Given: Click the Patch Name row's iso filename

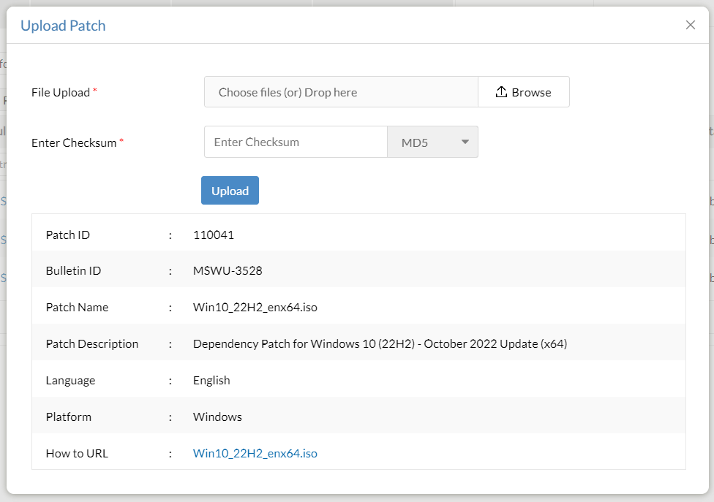Looking at the screenshot, I should 255,307.
